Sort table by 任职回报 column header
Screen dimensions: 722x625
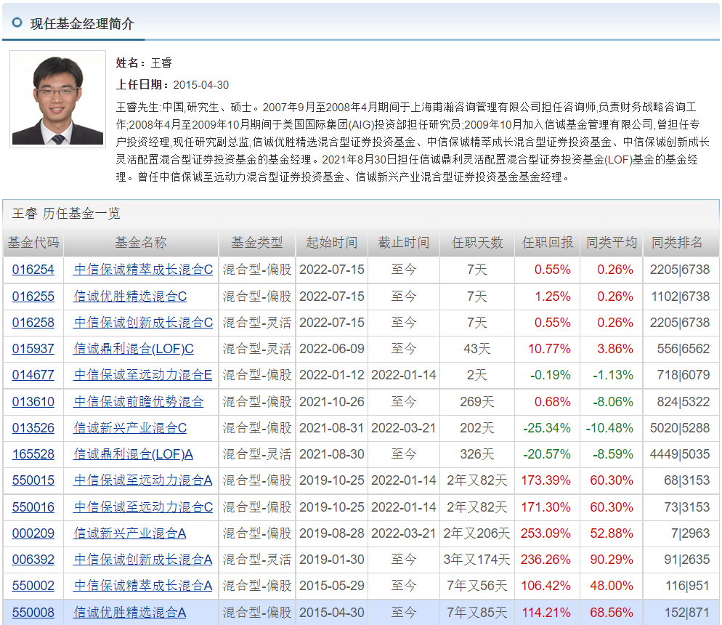[x=547, y=243]
